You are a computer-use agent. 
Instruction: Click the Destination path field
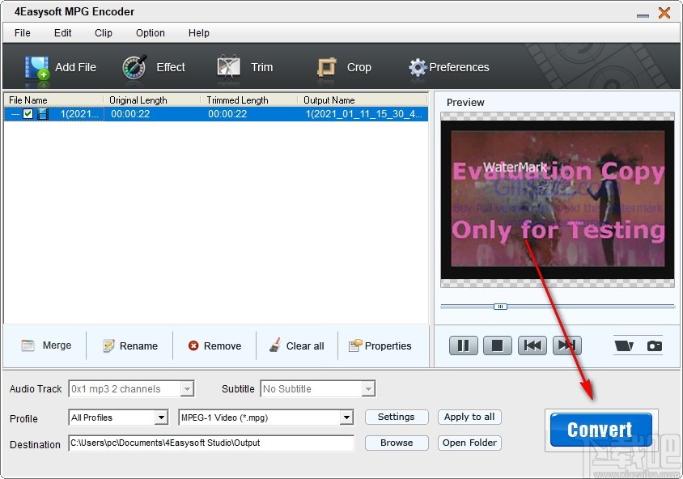click(x=211, y=443)
